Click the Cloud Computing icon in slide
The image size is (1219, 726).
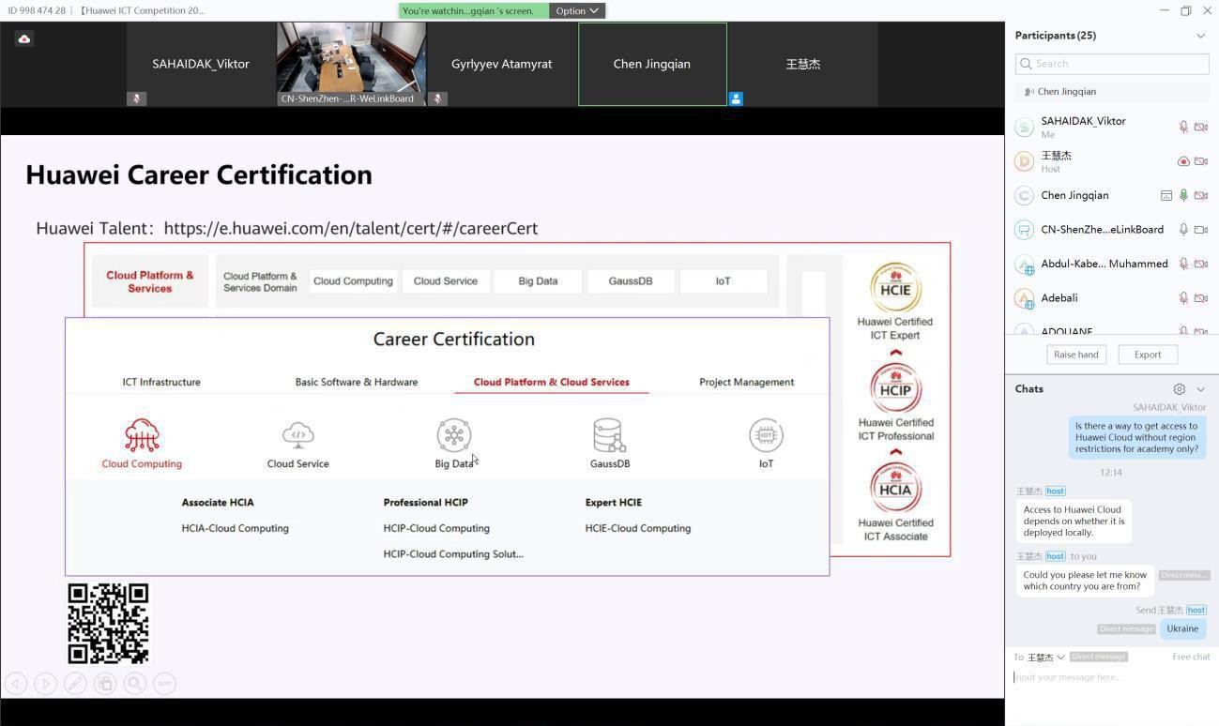click(x=142, y=436)
